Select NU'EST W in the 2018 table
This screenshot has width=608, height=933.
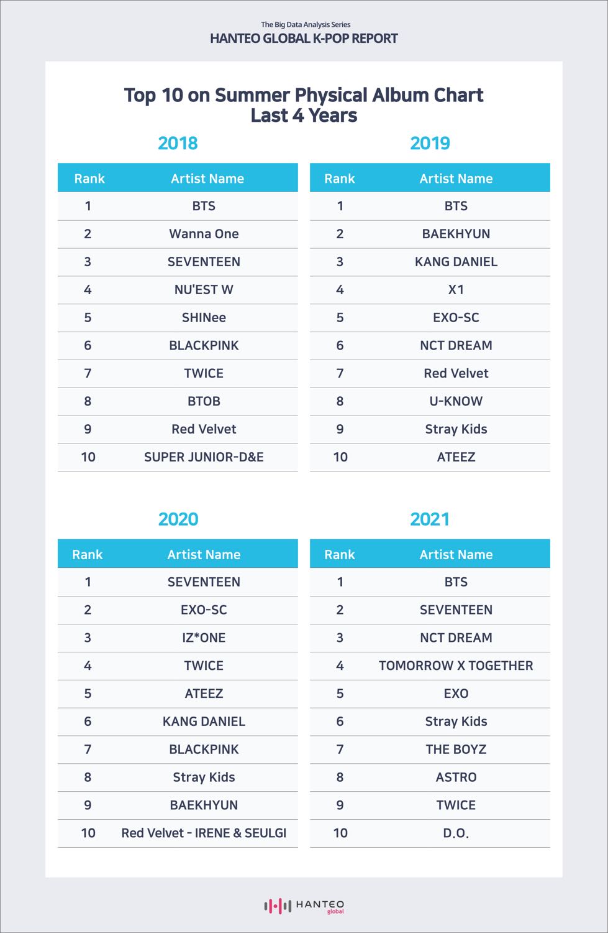(204, 290)
